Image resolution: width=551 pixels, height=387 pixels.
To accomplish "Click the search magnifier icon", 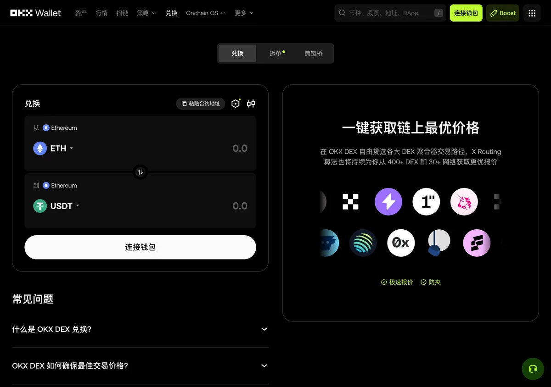I will coord(342,13).
